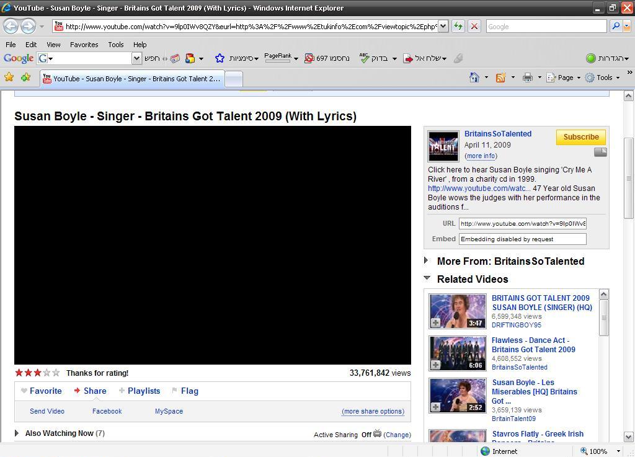
Task: Refresh the page with the green arrows icon
Action: click(x=458, y=26)
